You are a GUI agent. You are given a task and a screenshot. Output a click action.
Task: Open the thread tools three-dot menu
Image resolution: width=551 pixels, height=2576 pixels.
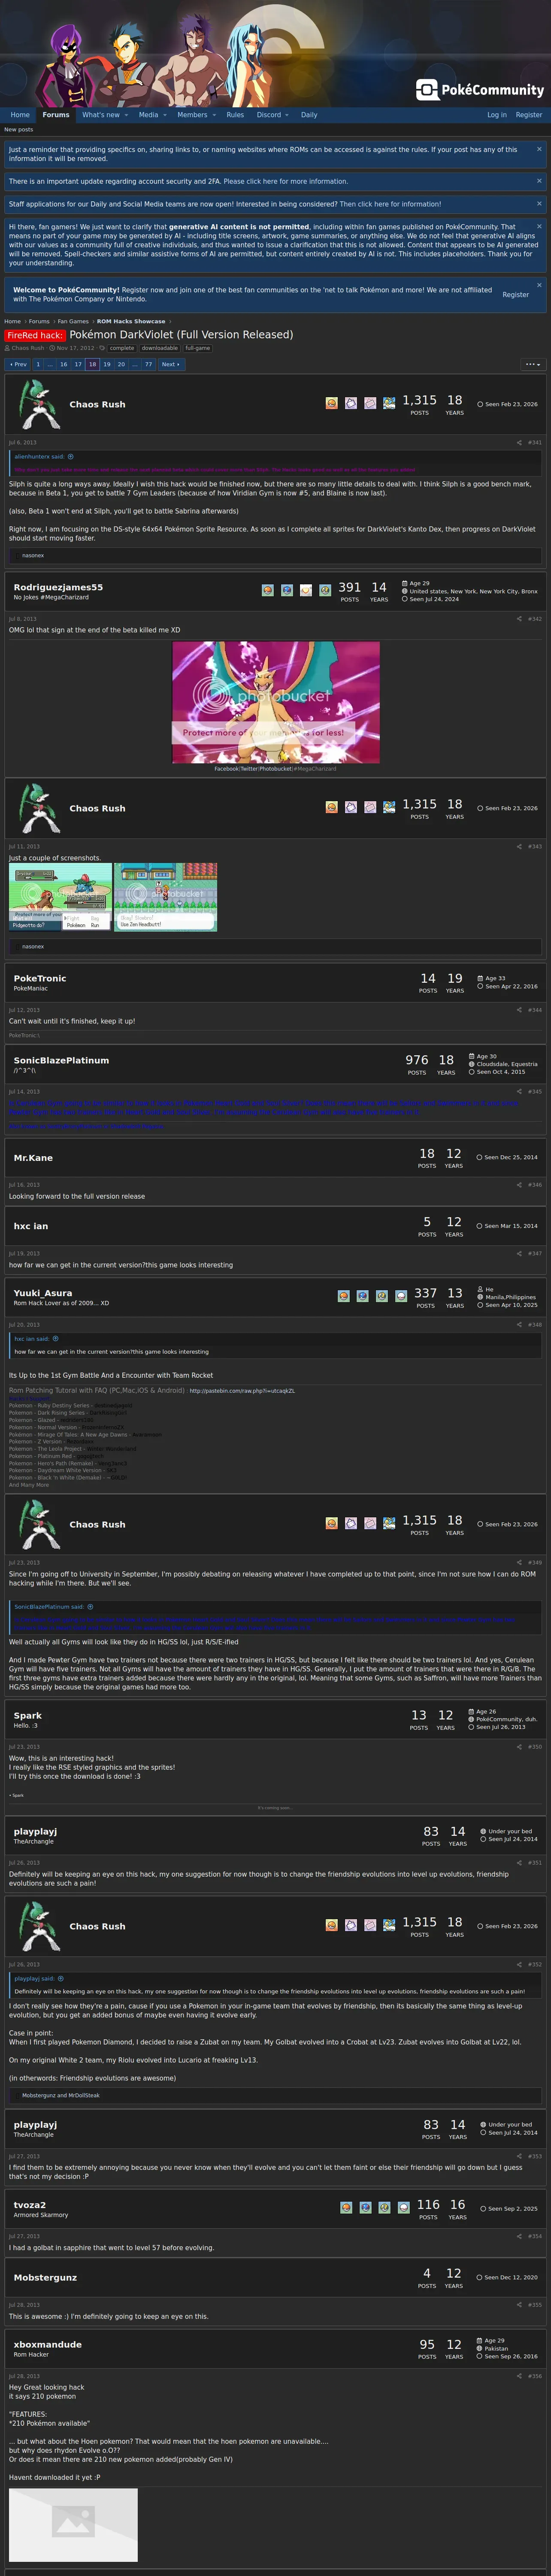532,364
